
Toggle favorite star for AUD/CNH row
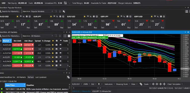pyautogui.click(x=53, y=53)
